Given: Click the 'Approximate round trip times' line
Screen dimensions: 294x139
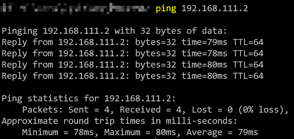Looking at the screenshot, I should pyautogui.click(x=119, y=121).
